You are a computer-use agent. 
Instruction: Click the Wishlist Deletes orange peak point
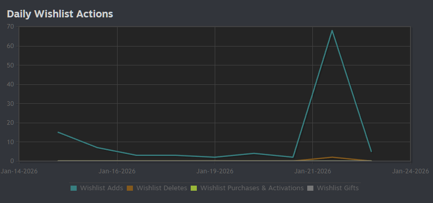(x=332, y=157)
